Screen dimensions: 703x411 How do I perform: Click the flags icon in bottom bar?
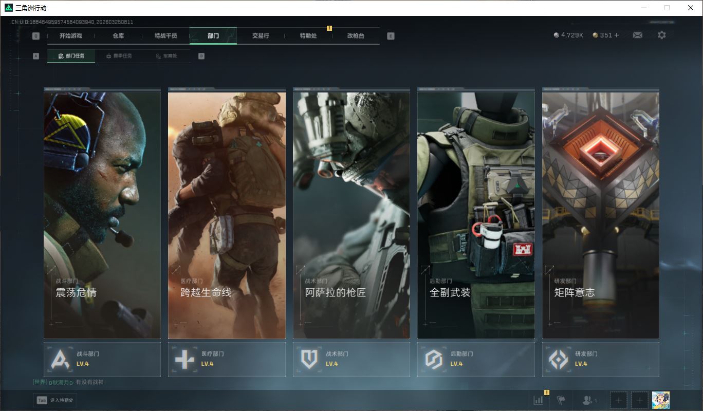tap(561, 400)
